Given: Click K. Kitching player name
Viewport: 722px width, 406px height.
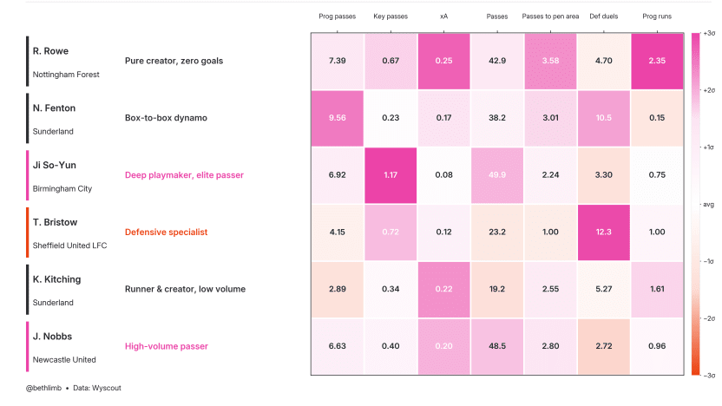Looking at the screenshot, I should point(56,279).
